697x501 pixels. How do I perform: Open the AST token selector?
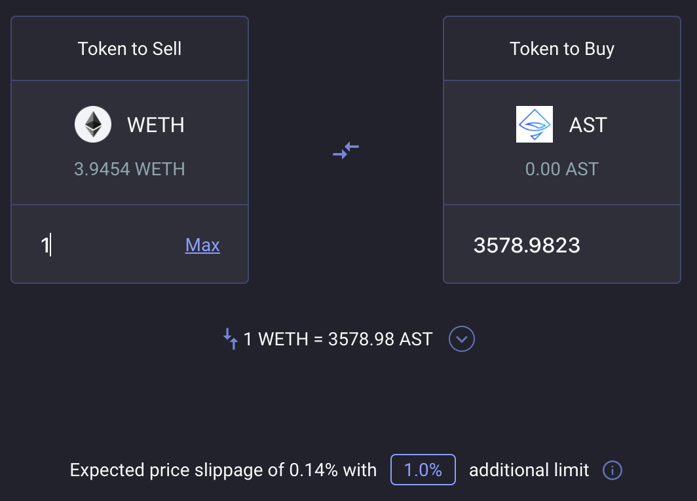click(562, 143)
